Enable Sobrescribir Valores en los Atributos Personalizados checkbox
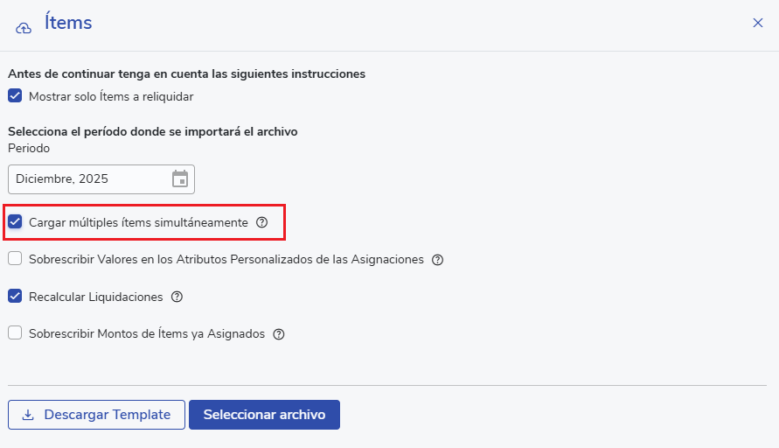The width and height of the screenshot is (779, 448). [15, 259]
